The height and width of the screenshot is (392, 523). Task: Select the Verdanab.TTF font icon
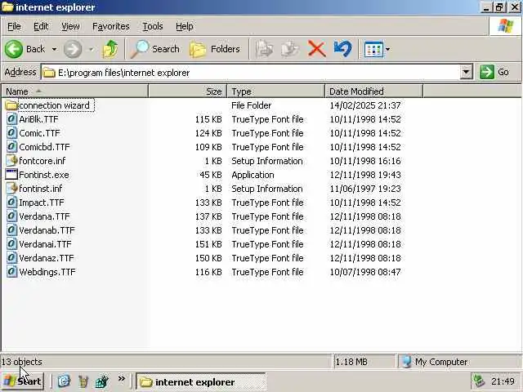click(x=11, y=230)
